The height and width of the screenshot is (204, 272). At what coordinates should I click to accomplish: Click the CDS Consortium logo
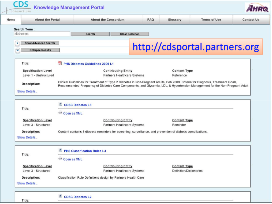[x=17, y=7]
